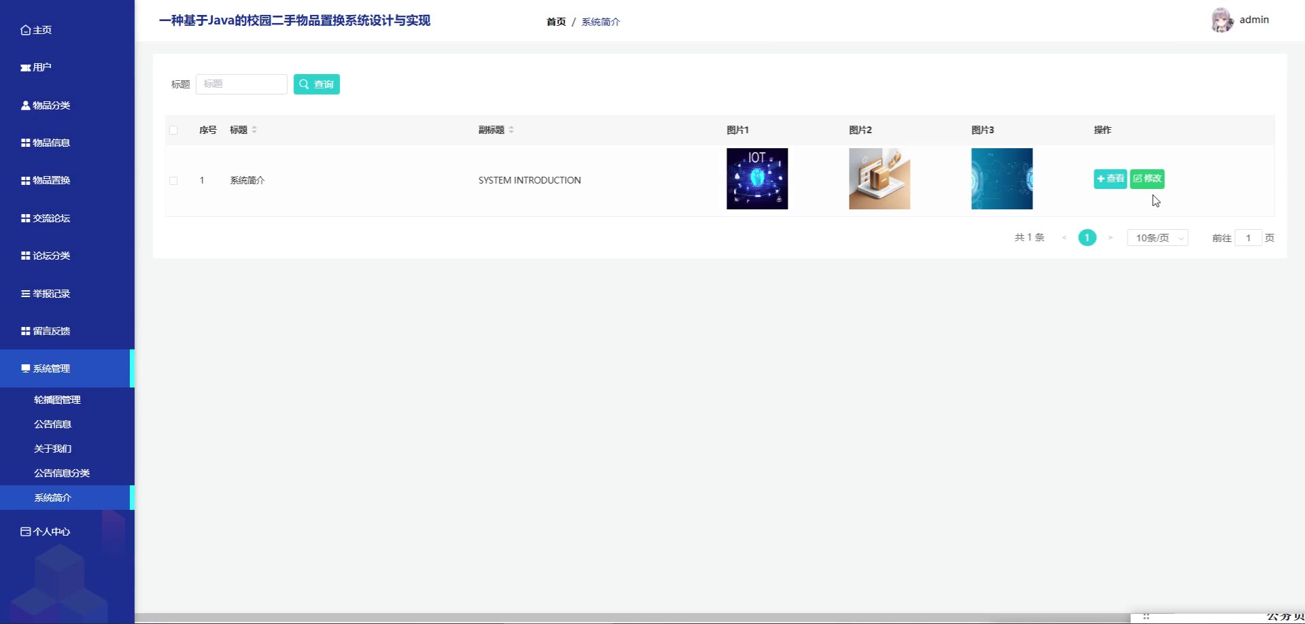Sort the table by 标题 column arrows

[x=254, y=130]
